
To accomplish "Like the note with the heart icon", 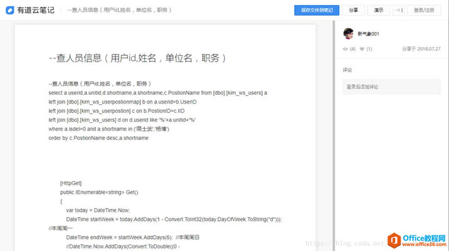I will [x=362, y=49].
